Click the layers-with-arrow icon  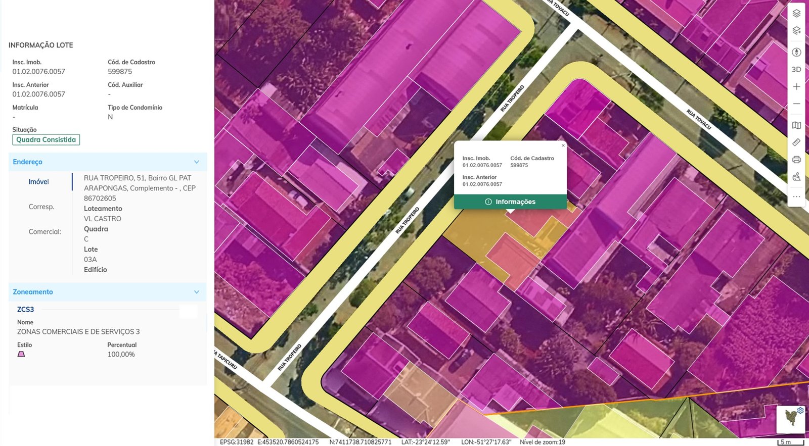click(796, 31)
